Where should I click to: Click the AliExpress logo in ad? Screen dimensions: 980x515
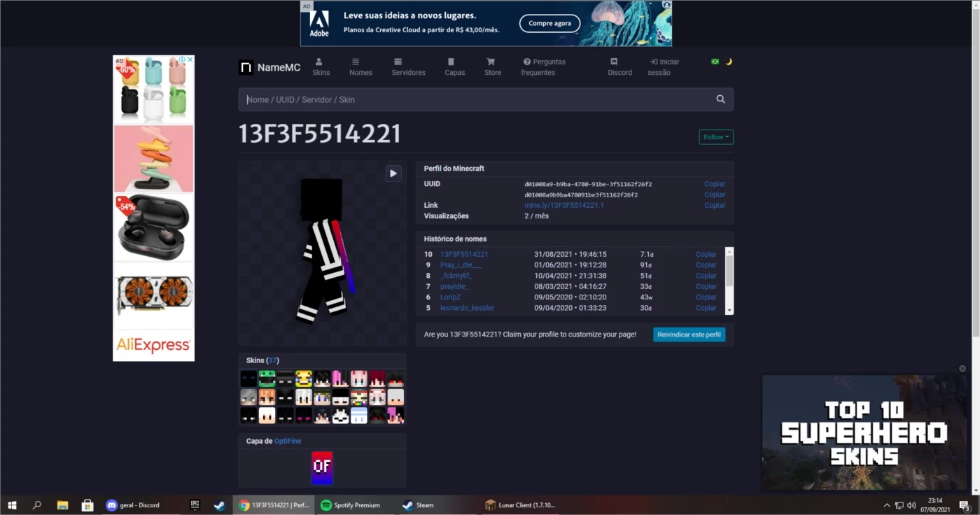[x=153, y=345]
